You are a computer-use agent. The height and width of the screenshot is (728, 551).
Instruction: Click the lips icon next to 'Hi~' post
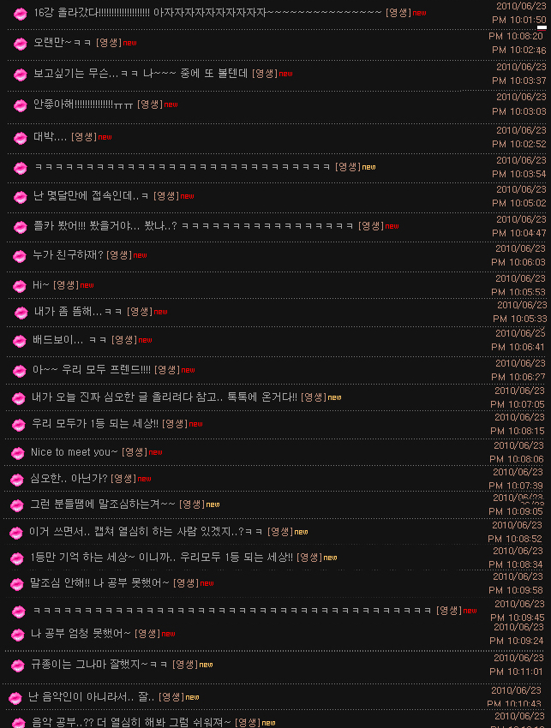19,286
